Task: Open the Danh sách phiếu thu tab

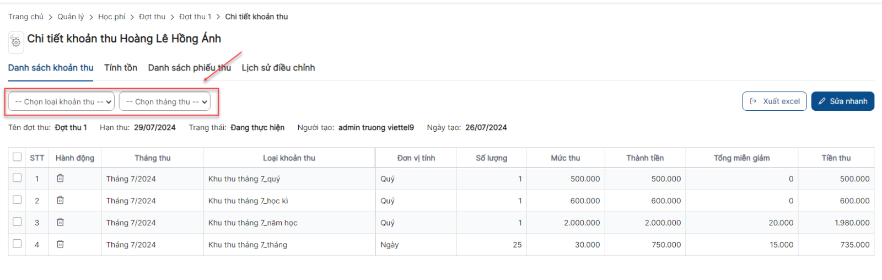Action: click(x=190, y=68)
